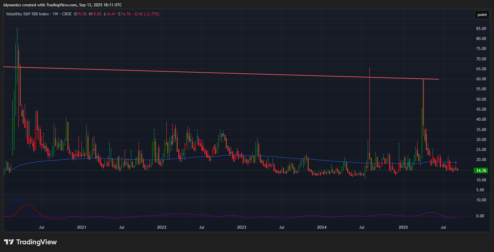
Task: Click the open value O15.58 in header
Action: 80,14
